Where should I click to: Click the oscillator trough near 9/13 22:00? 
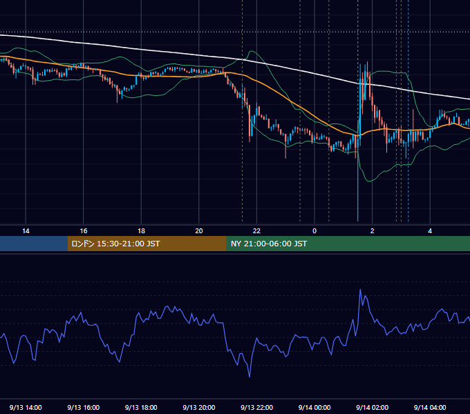tap(250, 376)
